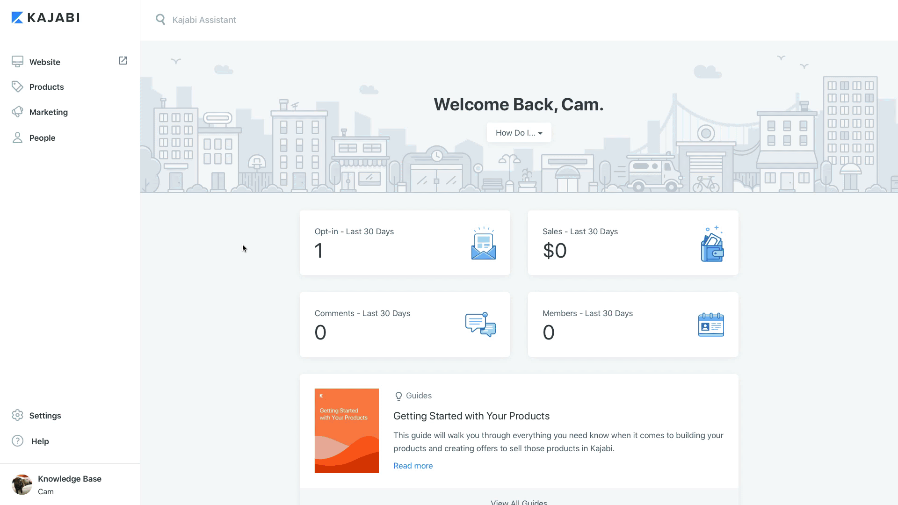The height and width of the screenshot is (505, 898).
Task: Click the Members ID card icon
Action: click(710, 325)
